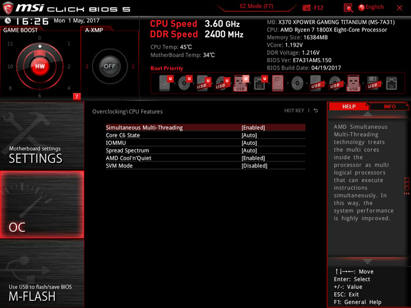
Task: Select the UEFI network boot device icon
Action: [260, 83]
